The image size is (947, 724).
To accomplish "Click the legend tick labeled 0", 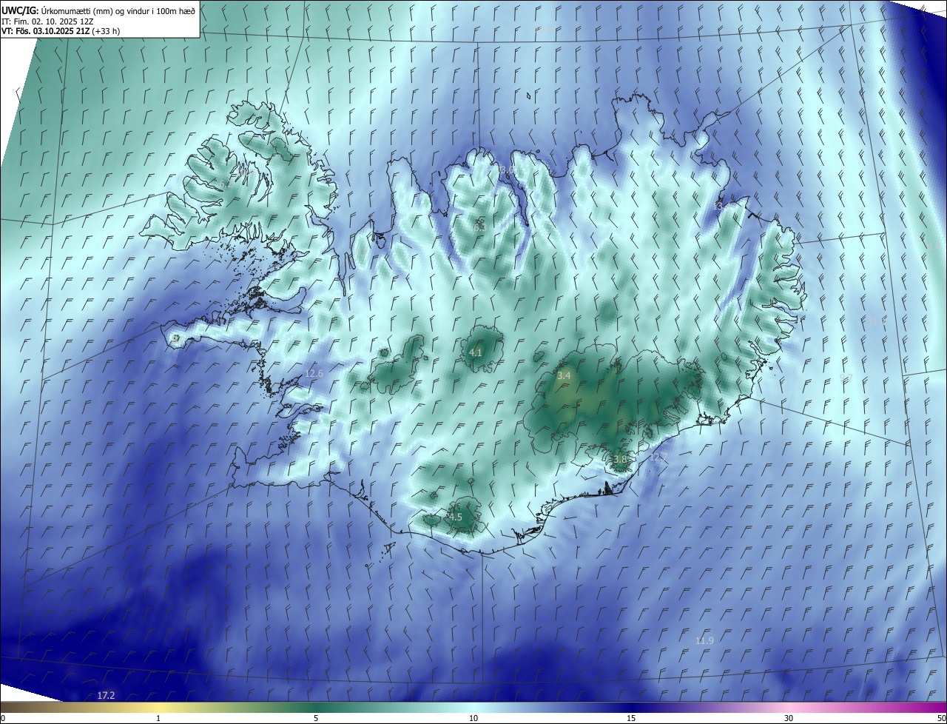I will (3, 718).
